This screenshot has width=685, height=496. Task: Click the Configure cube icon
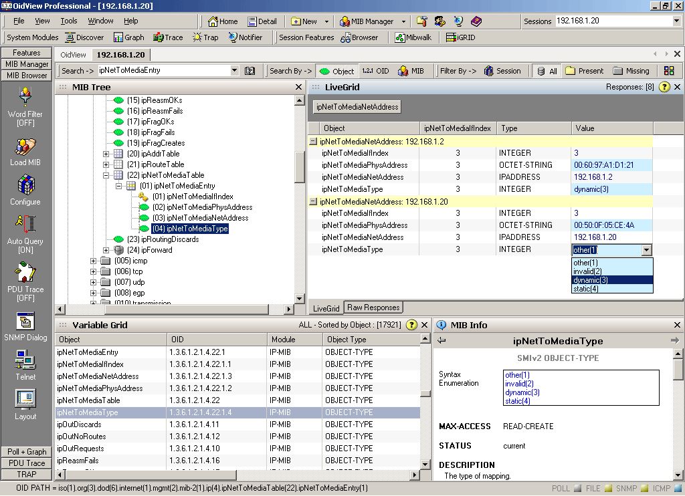[25, 184]
